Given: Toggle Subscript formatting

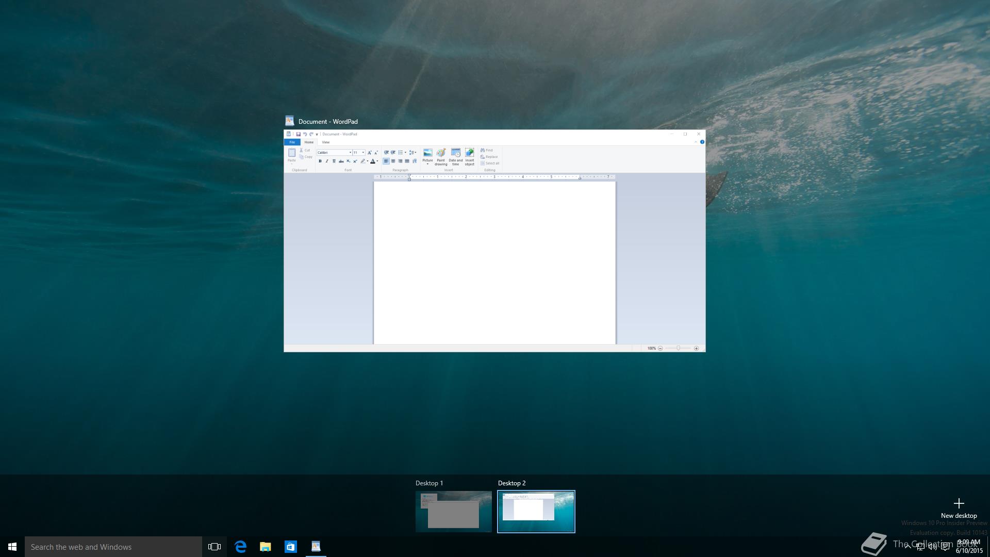Looking at the screenshot, I should point(348,161).
